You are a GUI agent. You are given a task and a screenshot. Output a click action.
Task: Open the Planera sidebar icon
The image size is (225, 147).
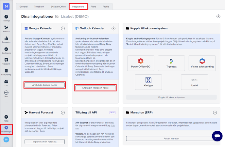(6, 29)
